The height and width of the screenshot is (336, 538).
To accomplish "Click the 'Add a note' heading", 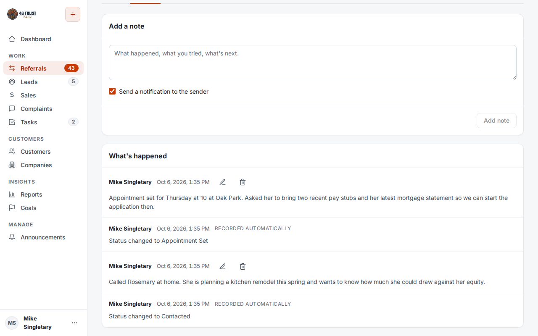I will (x=127, y=26).
